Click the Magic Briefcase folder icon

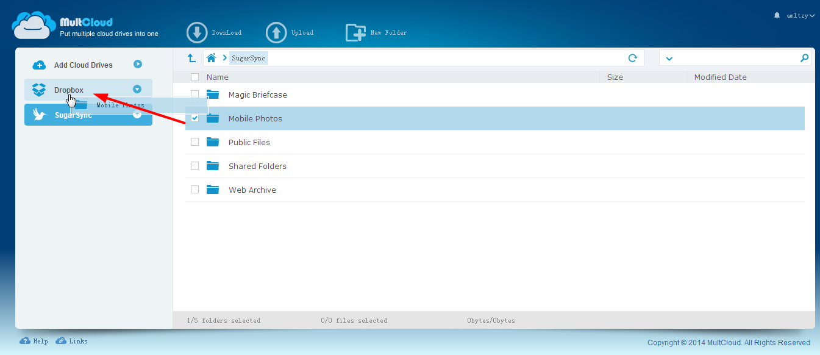click(213, 94)
